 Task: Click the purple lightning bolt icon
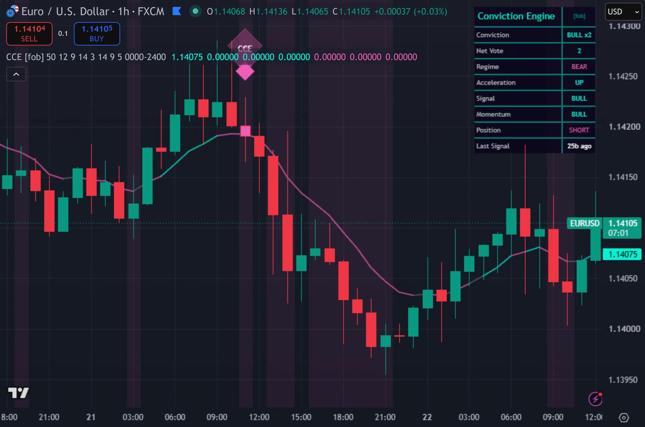(x=595, y=399)
